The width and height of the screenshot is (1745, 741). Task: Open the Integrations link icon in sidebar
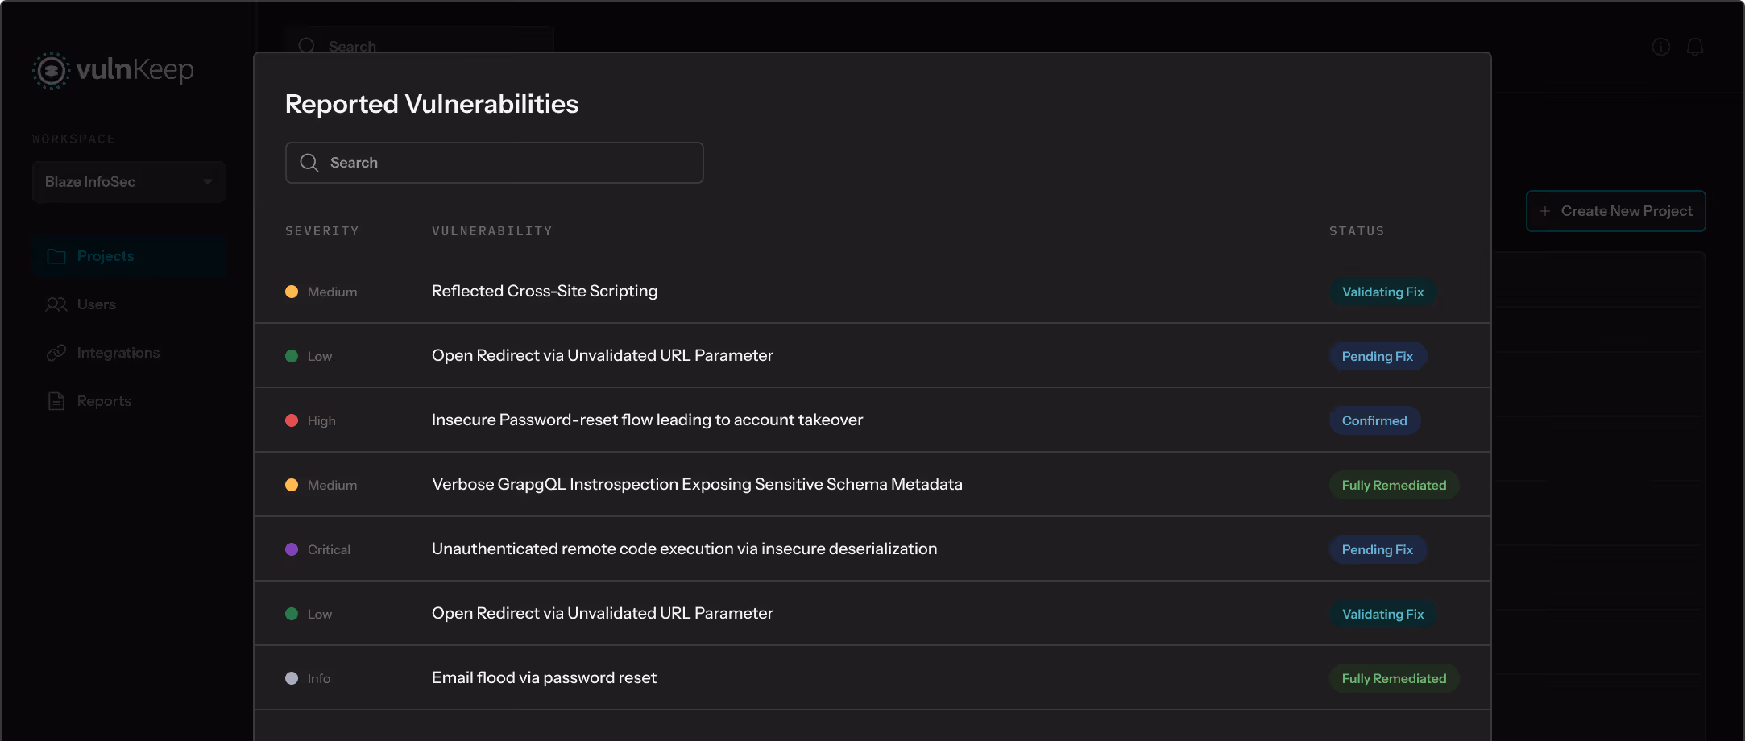(x=56, y=353)
